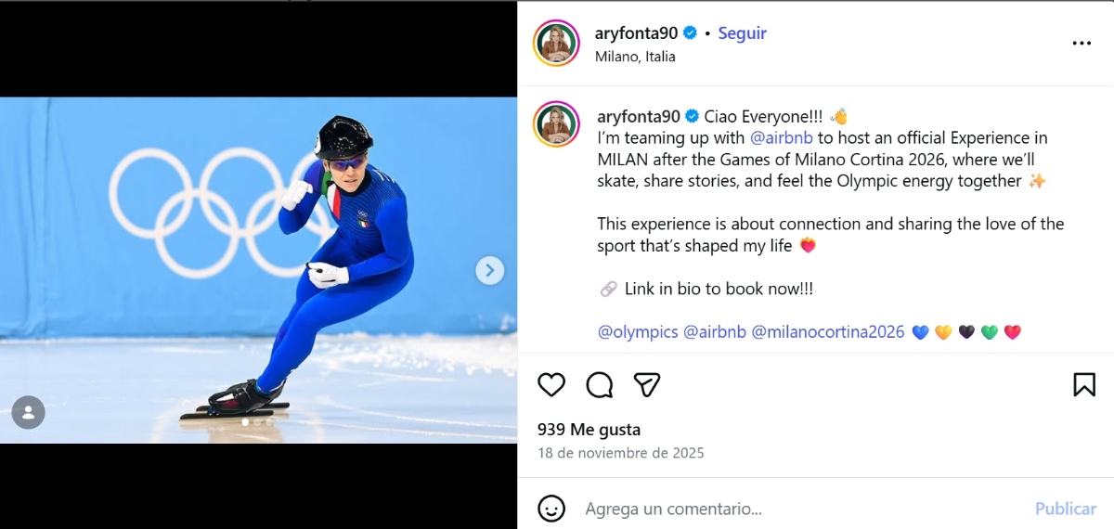Click the header profile picture avatar
1114x529 pixels.
(x=557, y=43)
